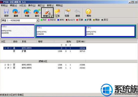This screenshot has height=97, width=138.
Task: Open the 分区 menu
Action: point(22,5)
